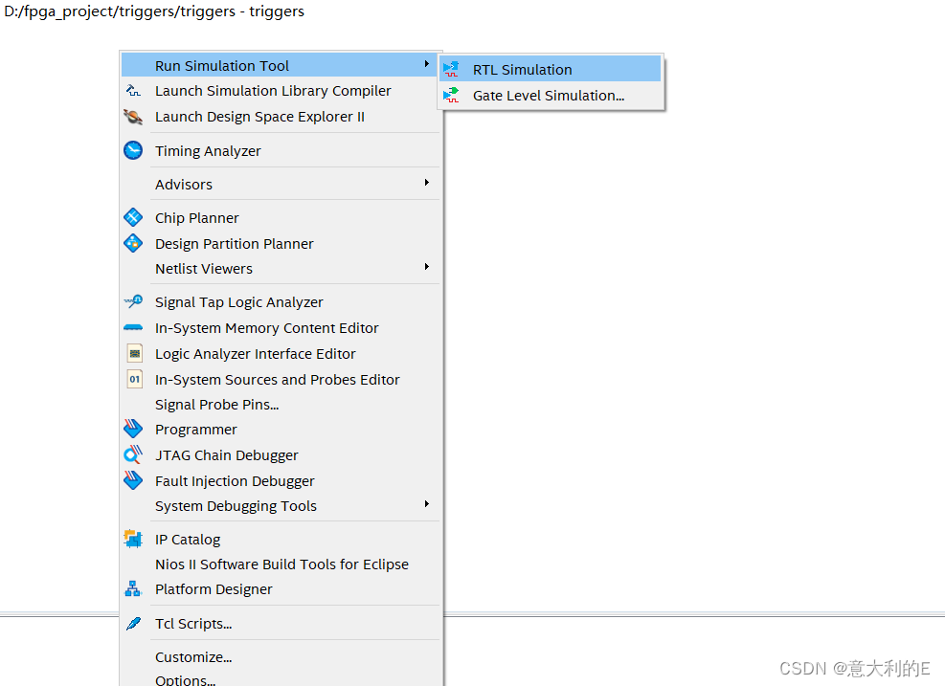
Task: Open In-System Memory Content Editor
Action: pos(281,328)
